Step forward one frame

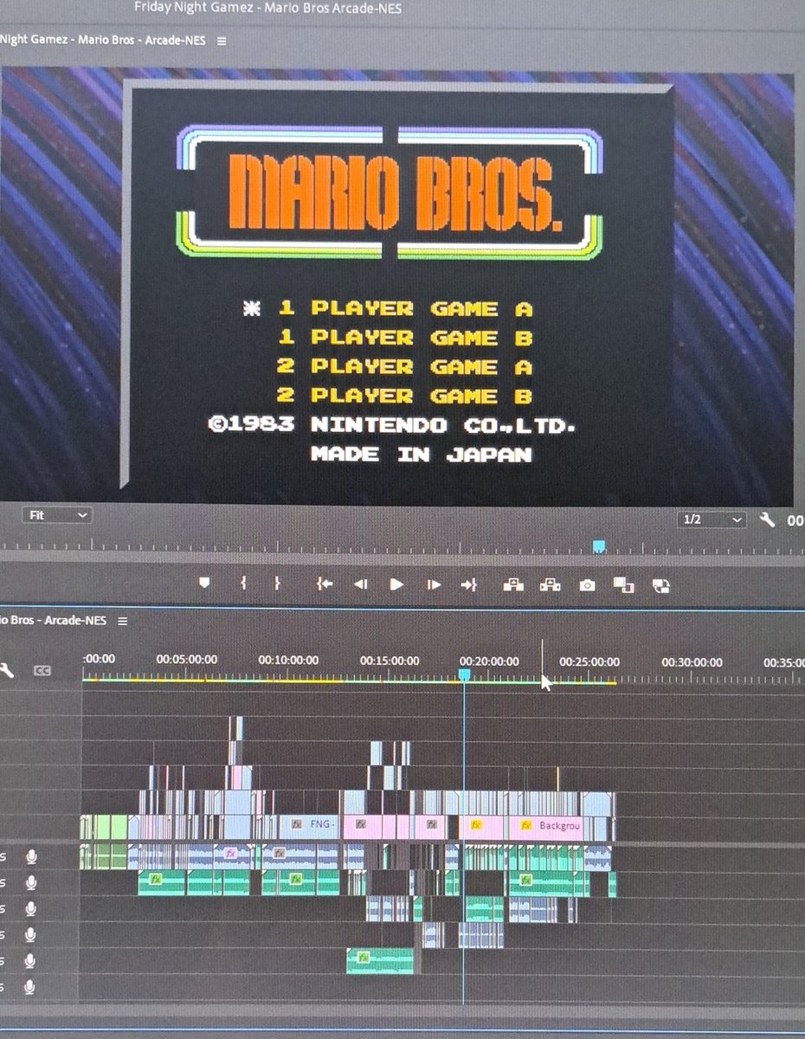click(434, 584)
